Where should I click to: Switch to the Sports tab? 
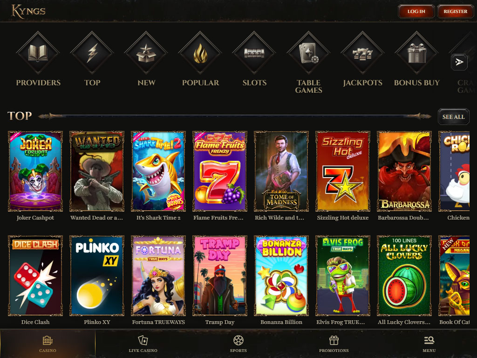click(x=238, y=344)
